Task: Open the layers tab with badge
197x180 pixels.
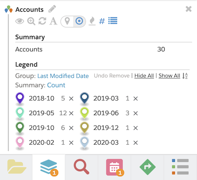Action: 49,167
